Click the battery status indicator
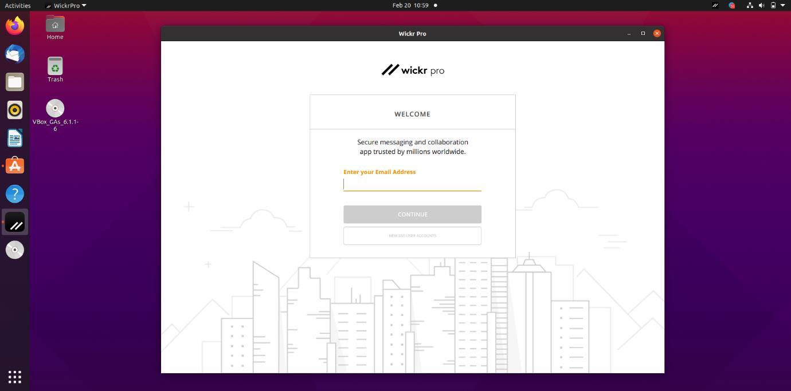This screenshot has width=791, height=391. coord(773,5)
